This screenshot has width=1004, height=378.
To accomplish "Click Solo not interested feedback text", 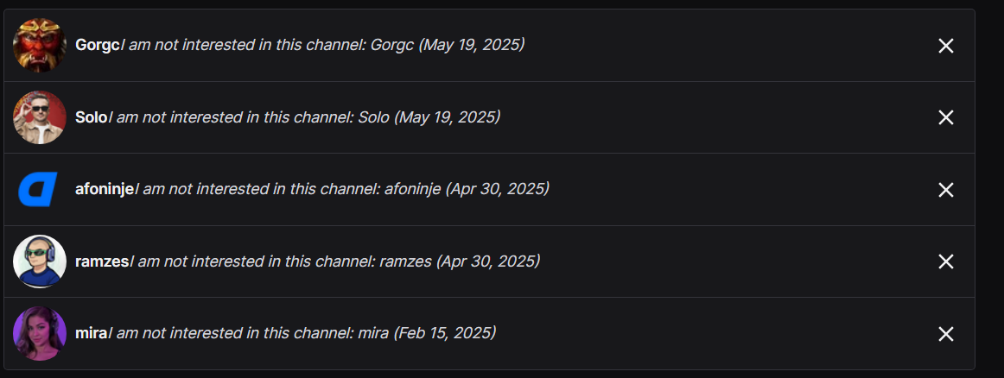I will pyautogui.click(x=304, y=117).
